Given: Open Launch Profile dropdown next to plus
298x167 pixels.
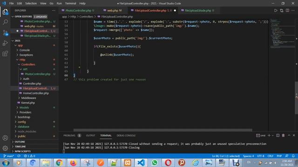Looking at the screenshot, I should (x=273, y=135).
